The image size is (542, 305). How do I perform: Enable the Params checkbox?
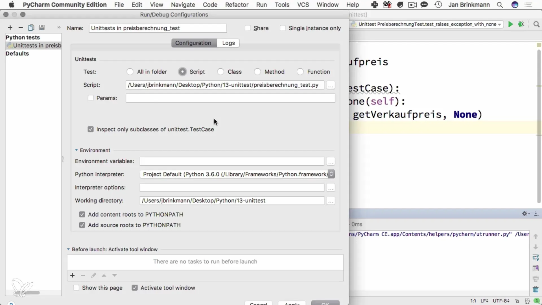(x=90, y=98)
